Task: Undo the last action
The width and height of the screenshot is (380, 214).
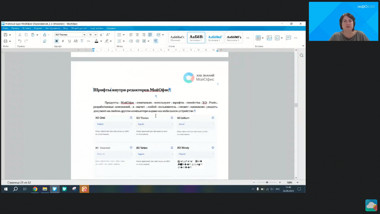Action: [20, 41]
